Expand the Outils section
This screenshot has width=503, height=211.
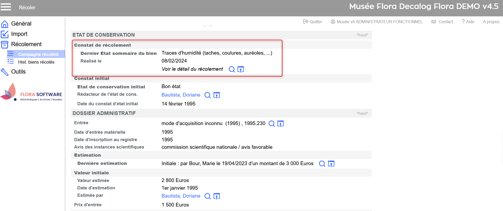(18, 72)
